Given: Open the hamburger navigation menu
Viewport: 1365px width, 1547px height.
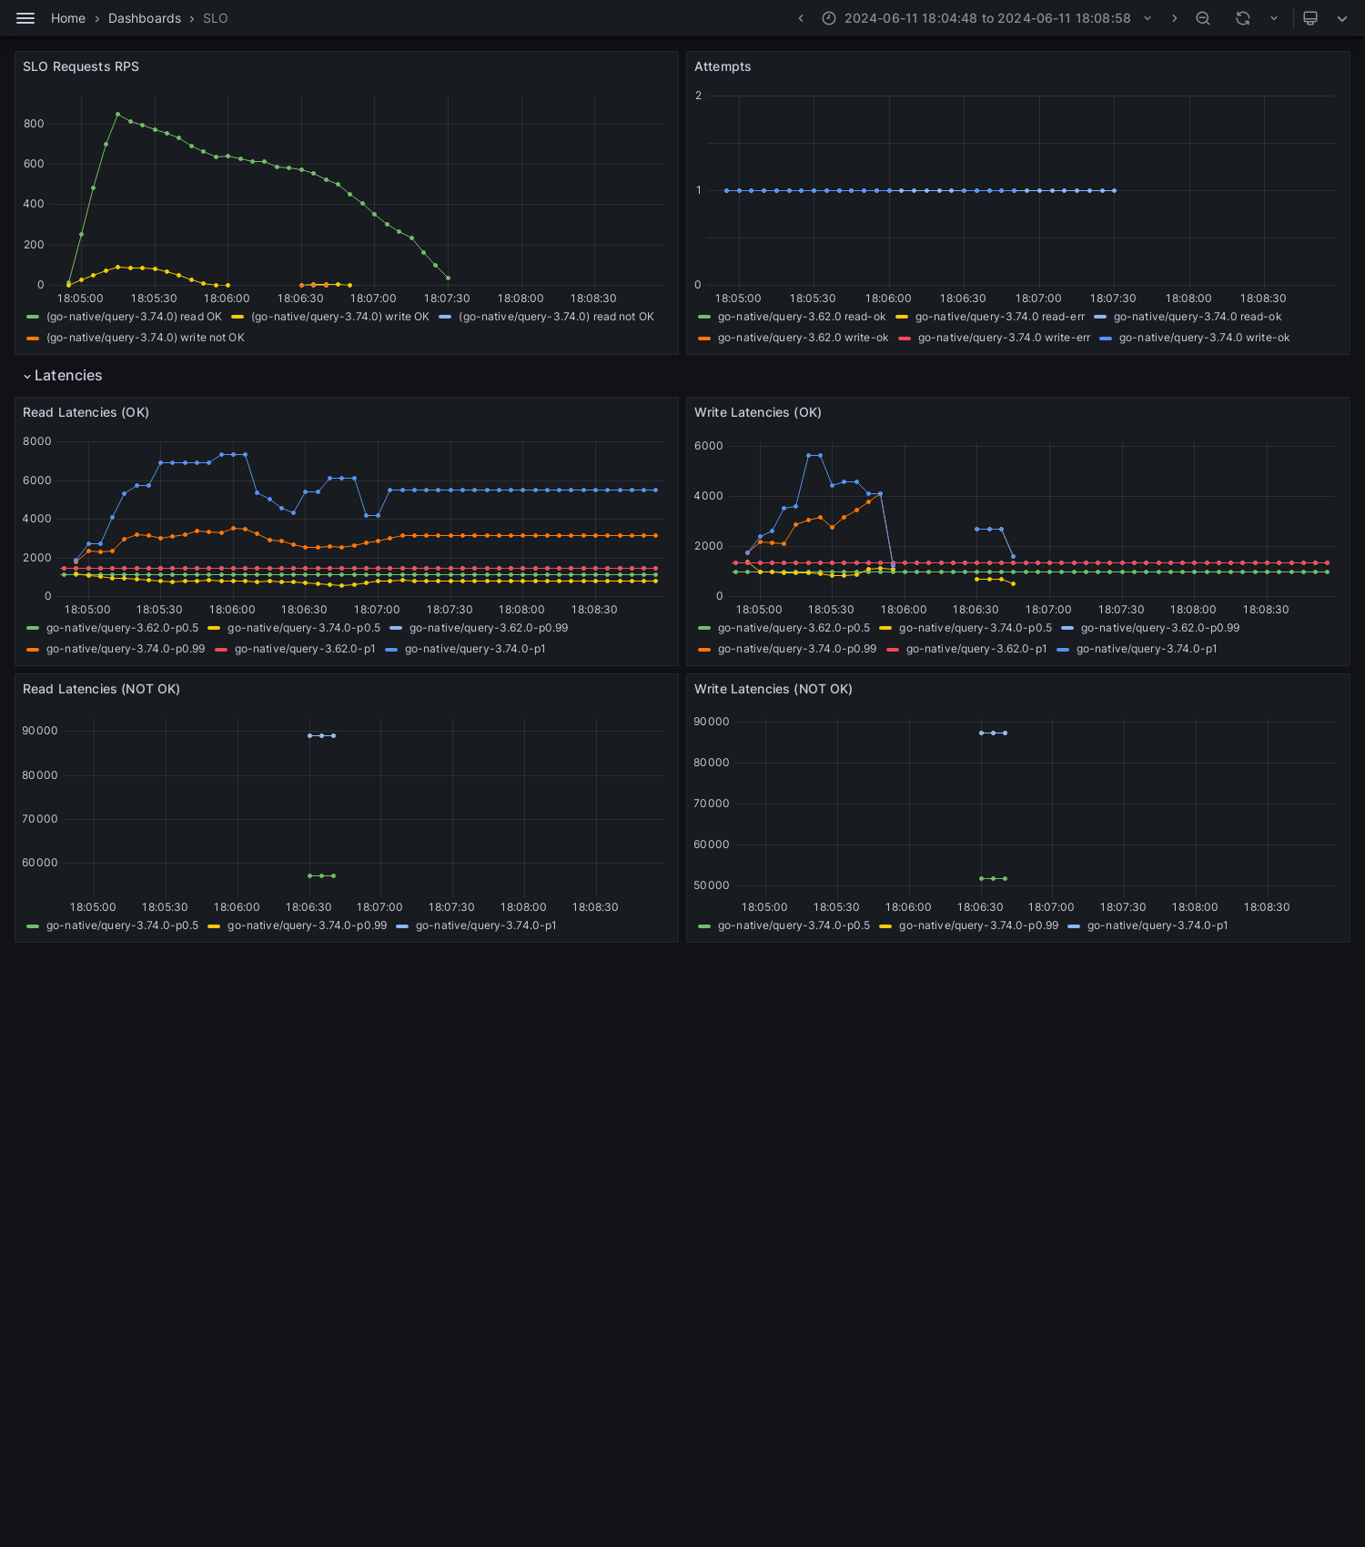Looking at the screenshot, I should (x=25, y=18).
